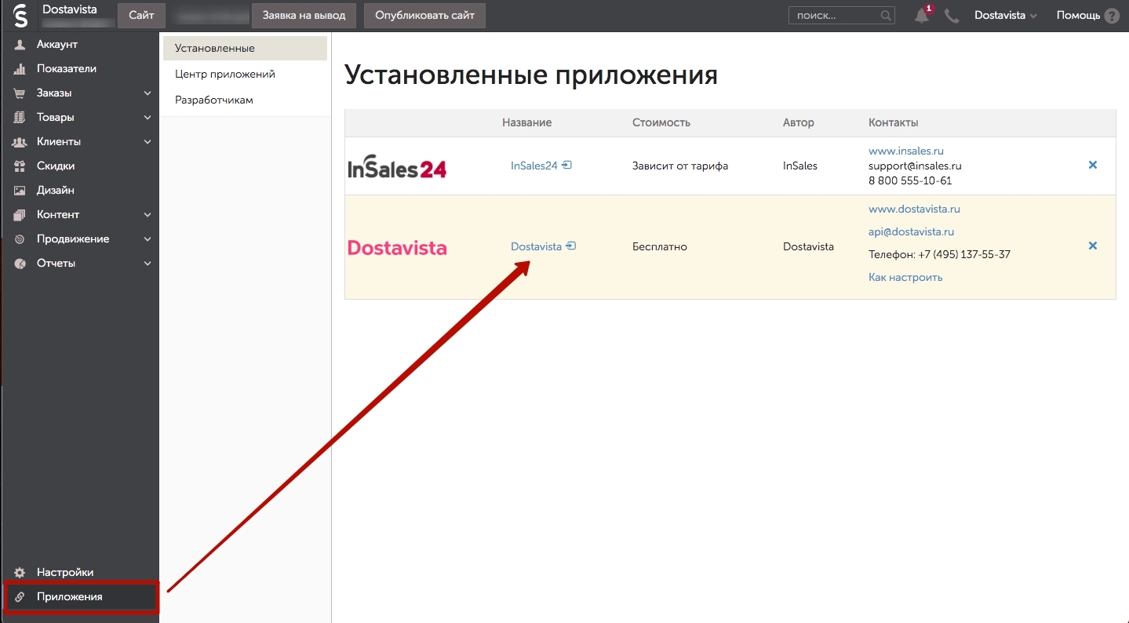1129x623 pixels.
Task: Click the search magnifier icon
Action: [x=886, y=16]
